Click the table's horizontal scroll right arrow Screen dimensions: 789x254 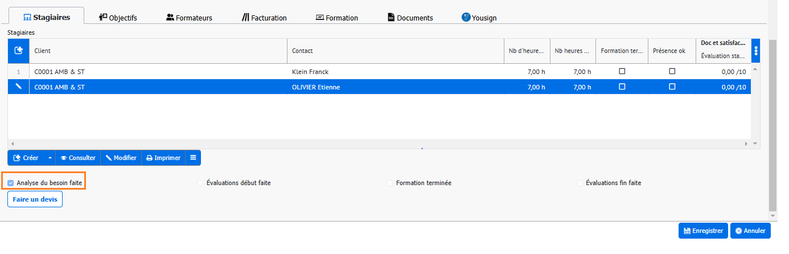746,144
